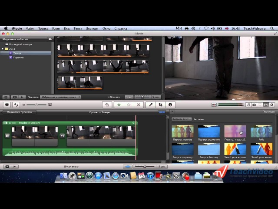Image resolution: width=278 pixels, height=209 pixels.
Task: Swap events and projects areas
Action: click(16, 105)
